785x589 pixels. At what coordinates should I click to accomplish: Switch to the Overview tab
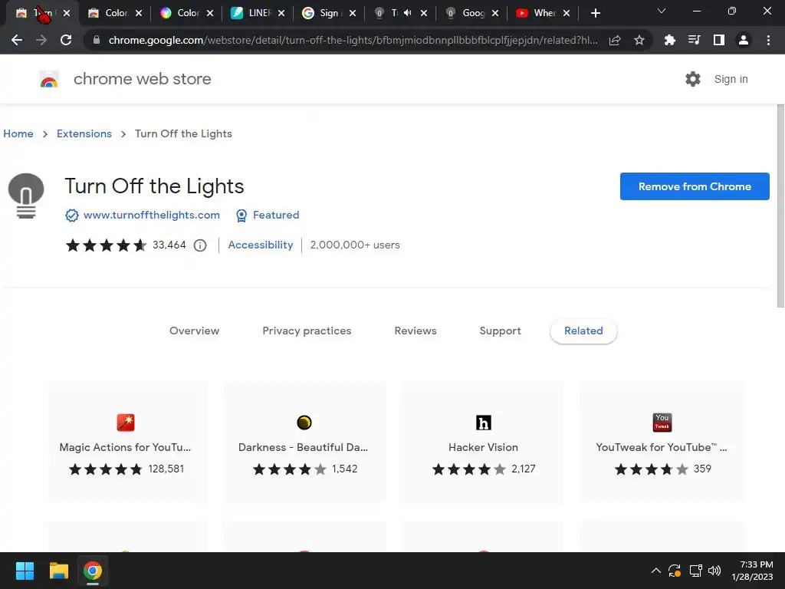tap(194, 331)
